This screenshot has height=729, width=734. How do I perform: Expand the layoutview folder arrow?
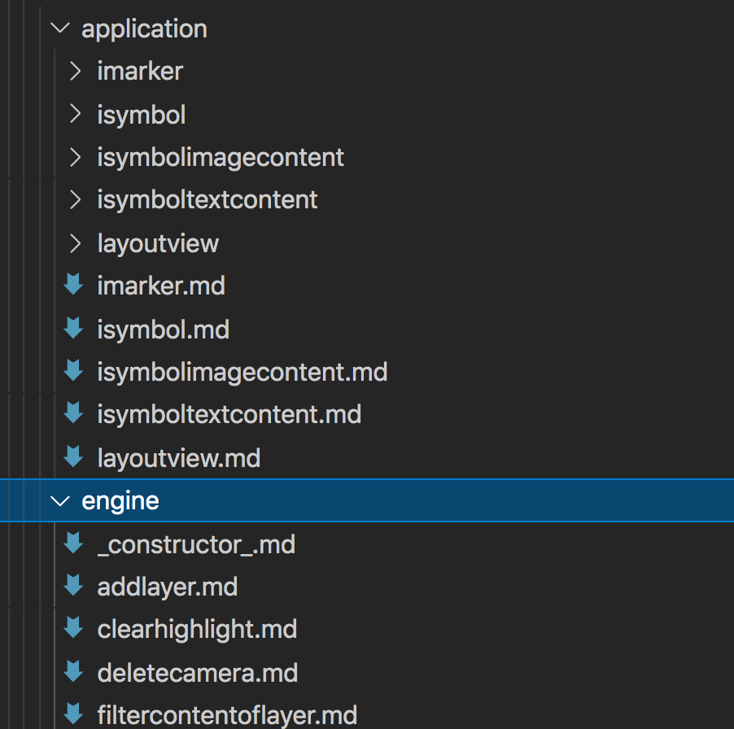coord(75,243)
